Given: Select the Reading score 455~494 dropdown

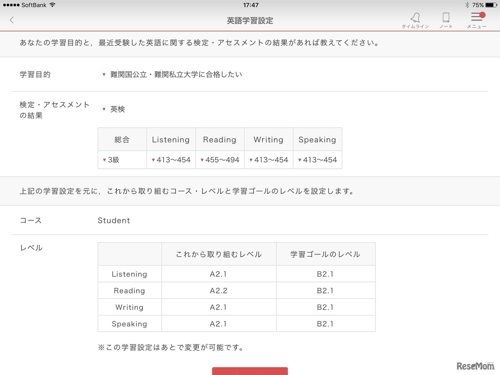Looking at the screenshot, I should pyautogui.click(x=220, y=160).
